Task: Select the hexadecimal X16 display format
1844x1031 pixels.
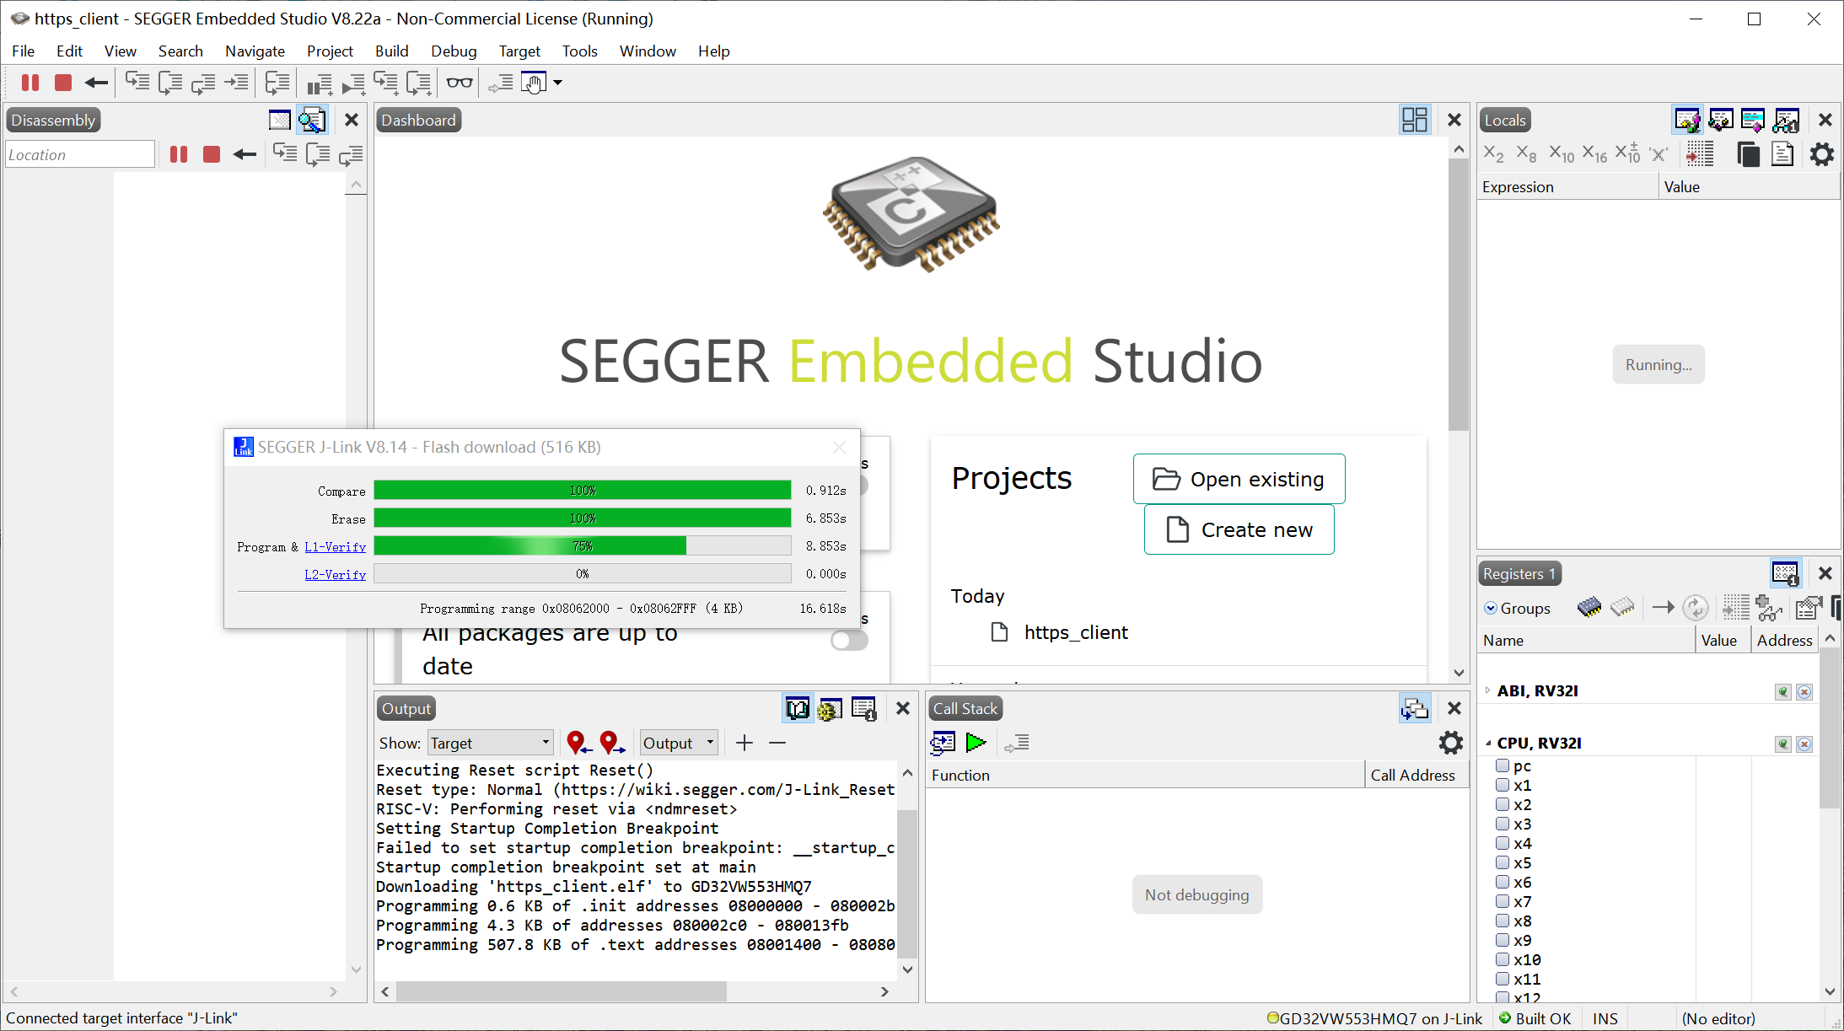Action: pos(1594,154)
